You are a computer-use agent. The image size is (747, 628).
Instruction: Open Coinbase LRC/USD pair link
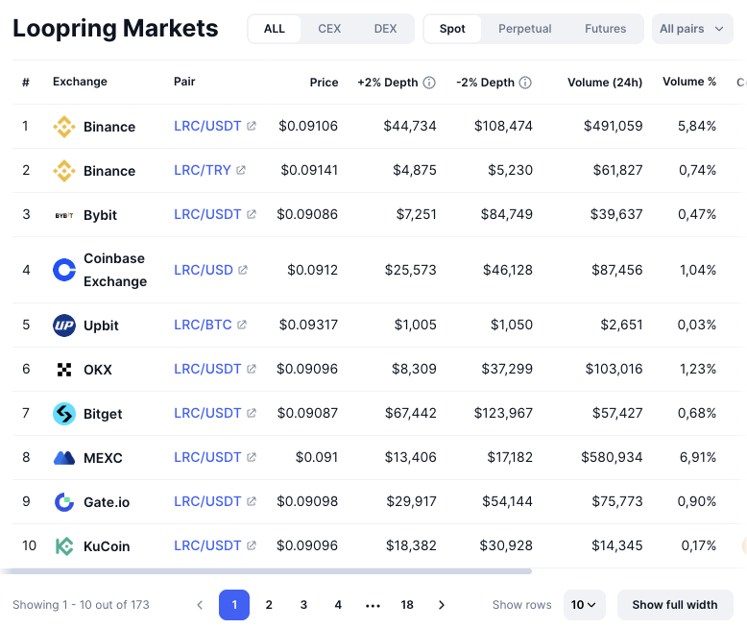tap(204, 270)
